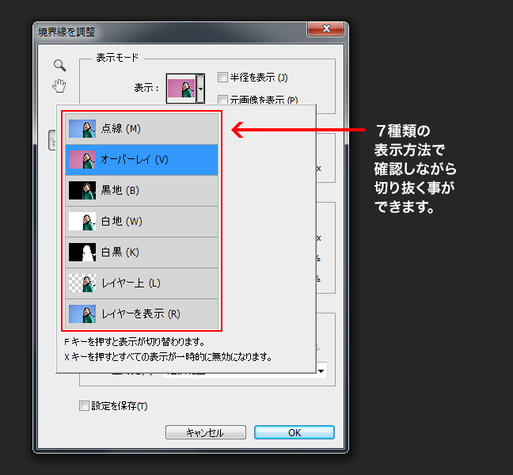This screenshot has width=513, height=475.
Task: Select the Zoom magnifier tool
Action: pyautogui.click(x=59, y=66)
